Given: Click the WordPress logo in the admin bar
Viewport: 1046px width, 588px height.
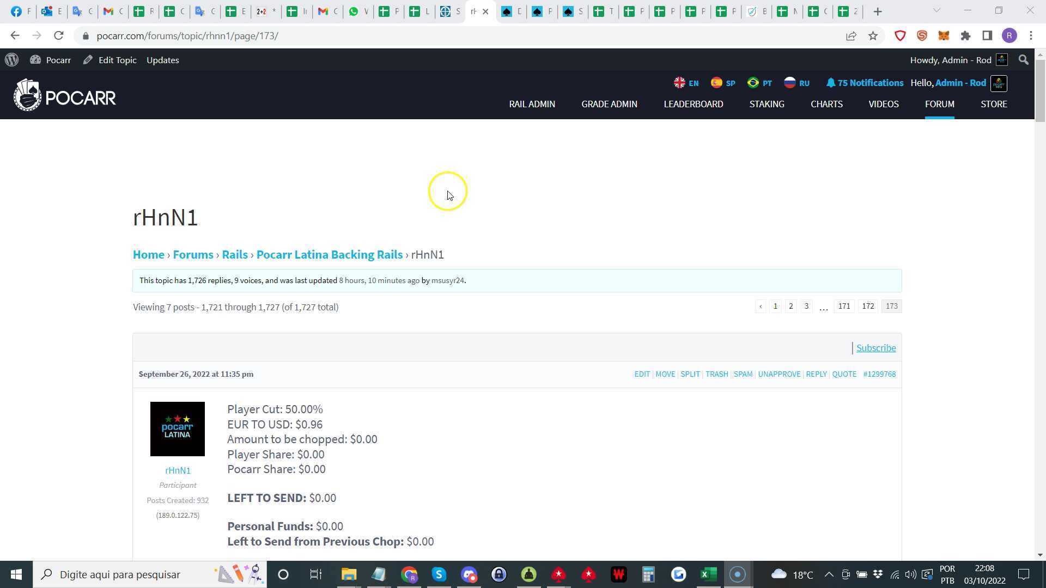Looking at the screenshot, I should click(x=11, y=60).
